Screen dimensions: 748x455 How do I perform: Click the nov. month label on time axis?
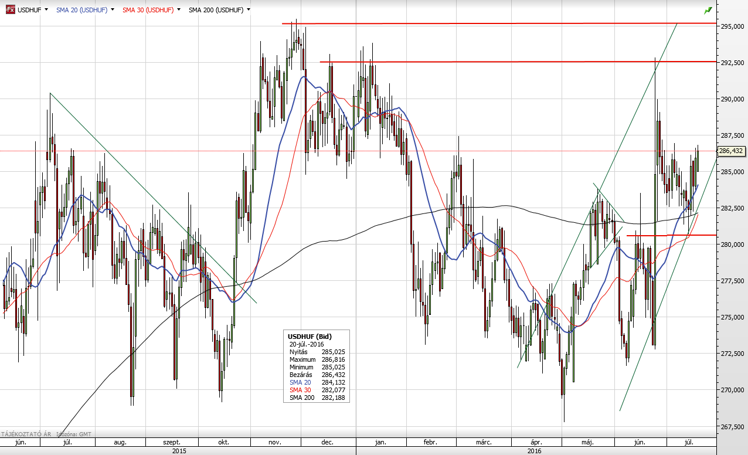coord(276,442)
